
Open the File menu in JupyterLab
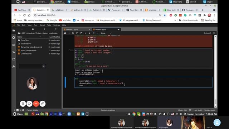pos(18,25)
